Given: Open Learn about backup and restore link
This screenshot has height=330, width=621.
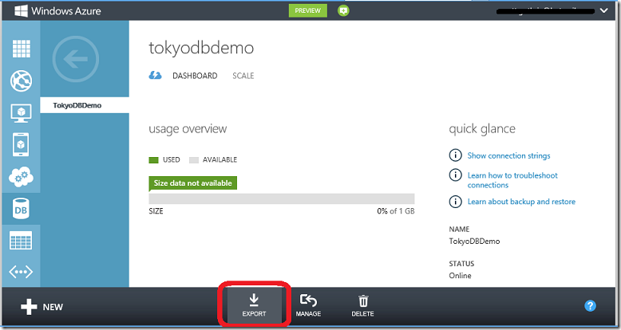Looking at the screenshot, I should tap(521, 202).
